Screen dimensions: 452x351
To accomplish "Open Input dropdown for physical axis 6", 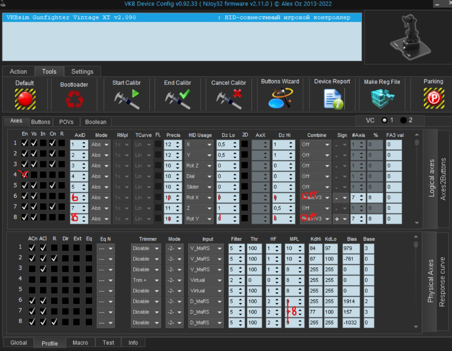I will pyautogui.click(x=206, y=301).
